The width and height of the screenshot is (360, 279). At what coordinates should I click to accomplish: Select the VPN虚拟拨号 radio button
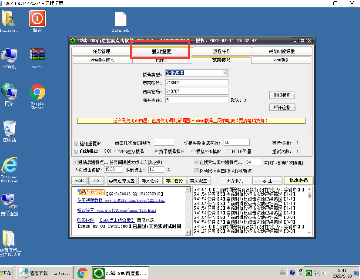pos(116,151)
